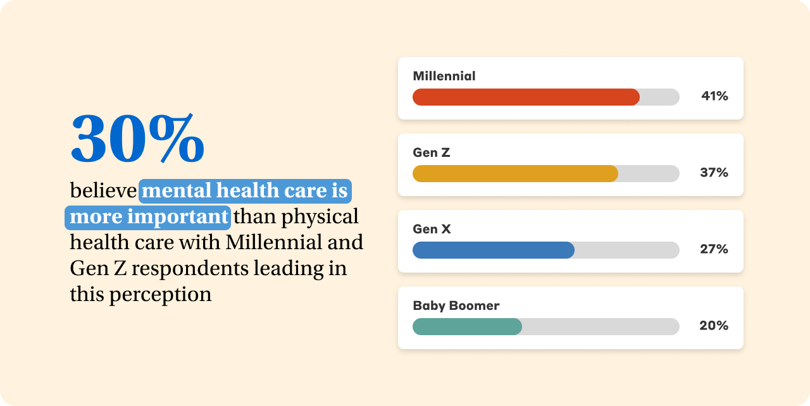Click the gray unfilled part of Gen X bar

[x=626, y=250]
